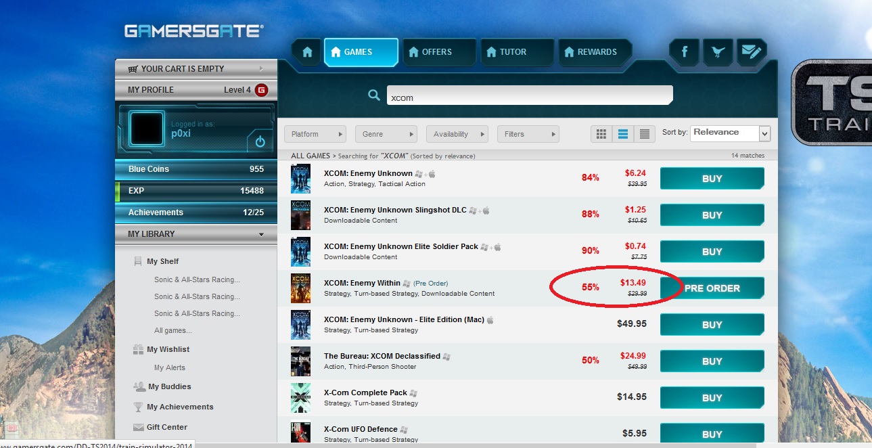Buy The Bureau: XCOM Declassified
The image size is (872, 448).
712,361
